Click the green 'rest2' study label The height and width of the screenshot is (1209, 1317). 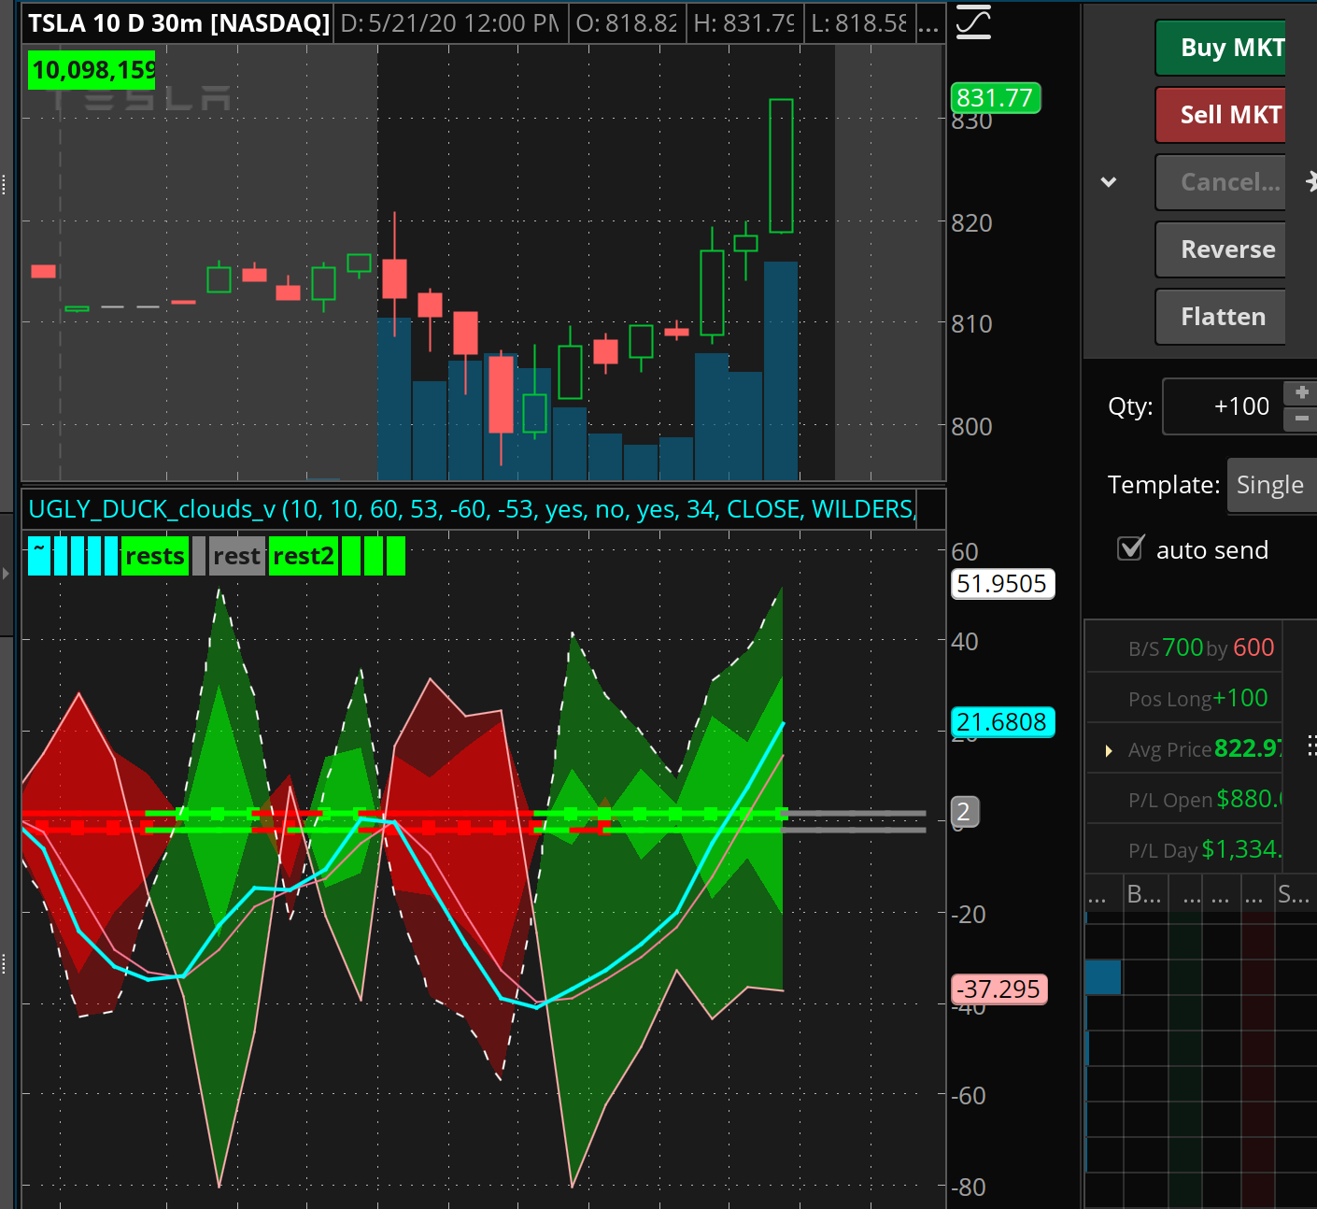304,556
